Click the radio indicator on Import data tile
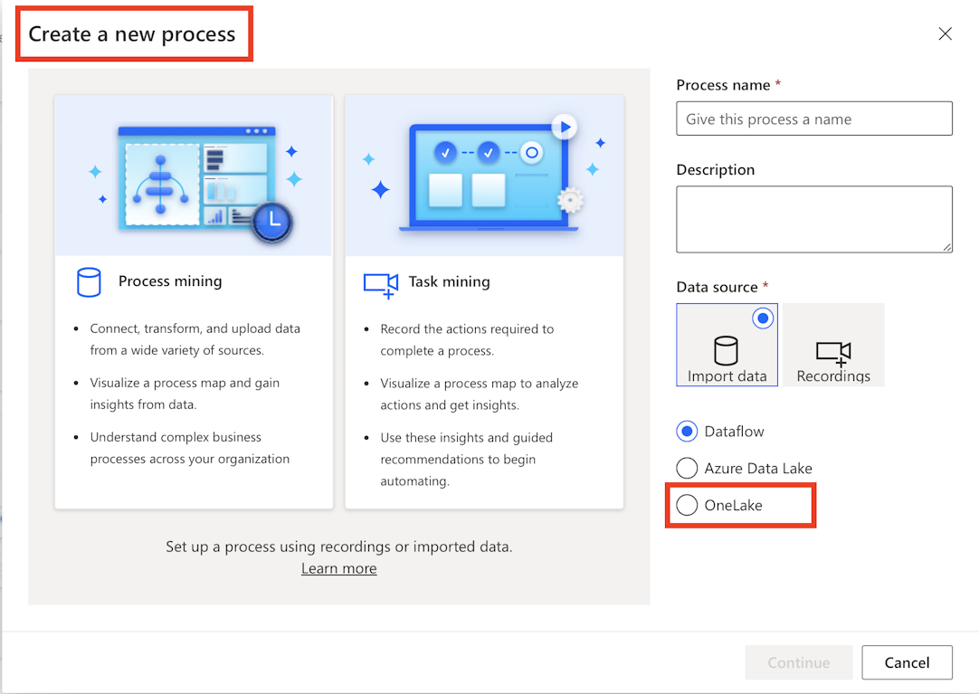 [x=763, y=318]
